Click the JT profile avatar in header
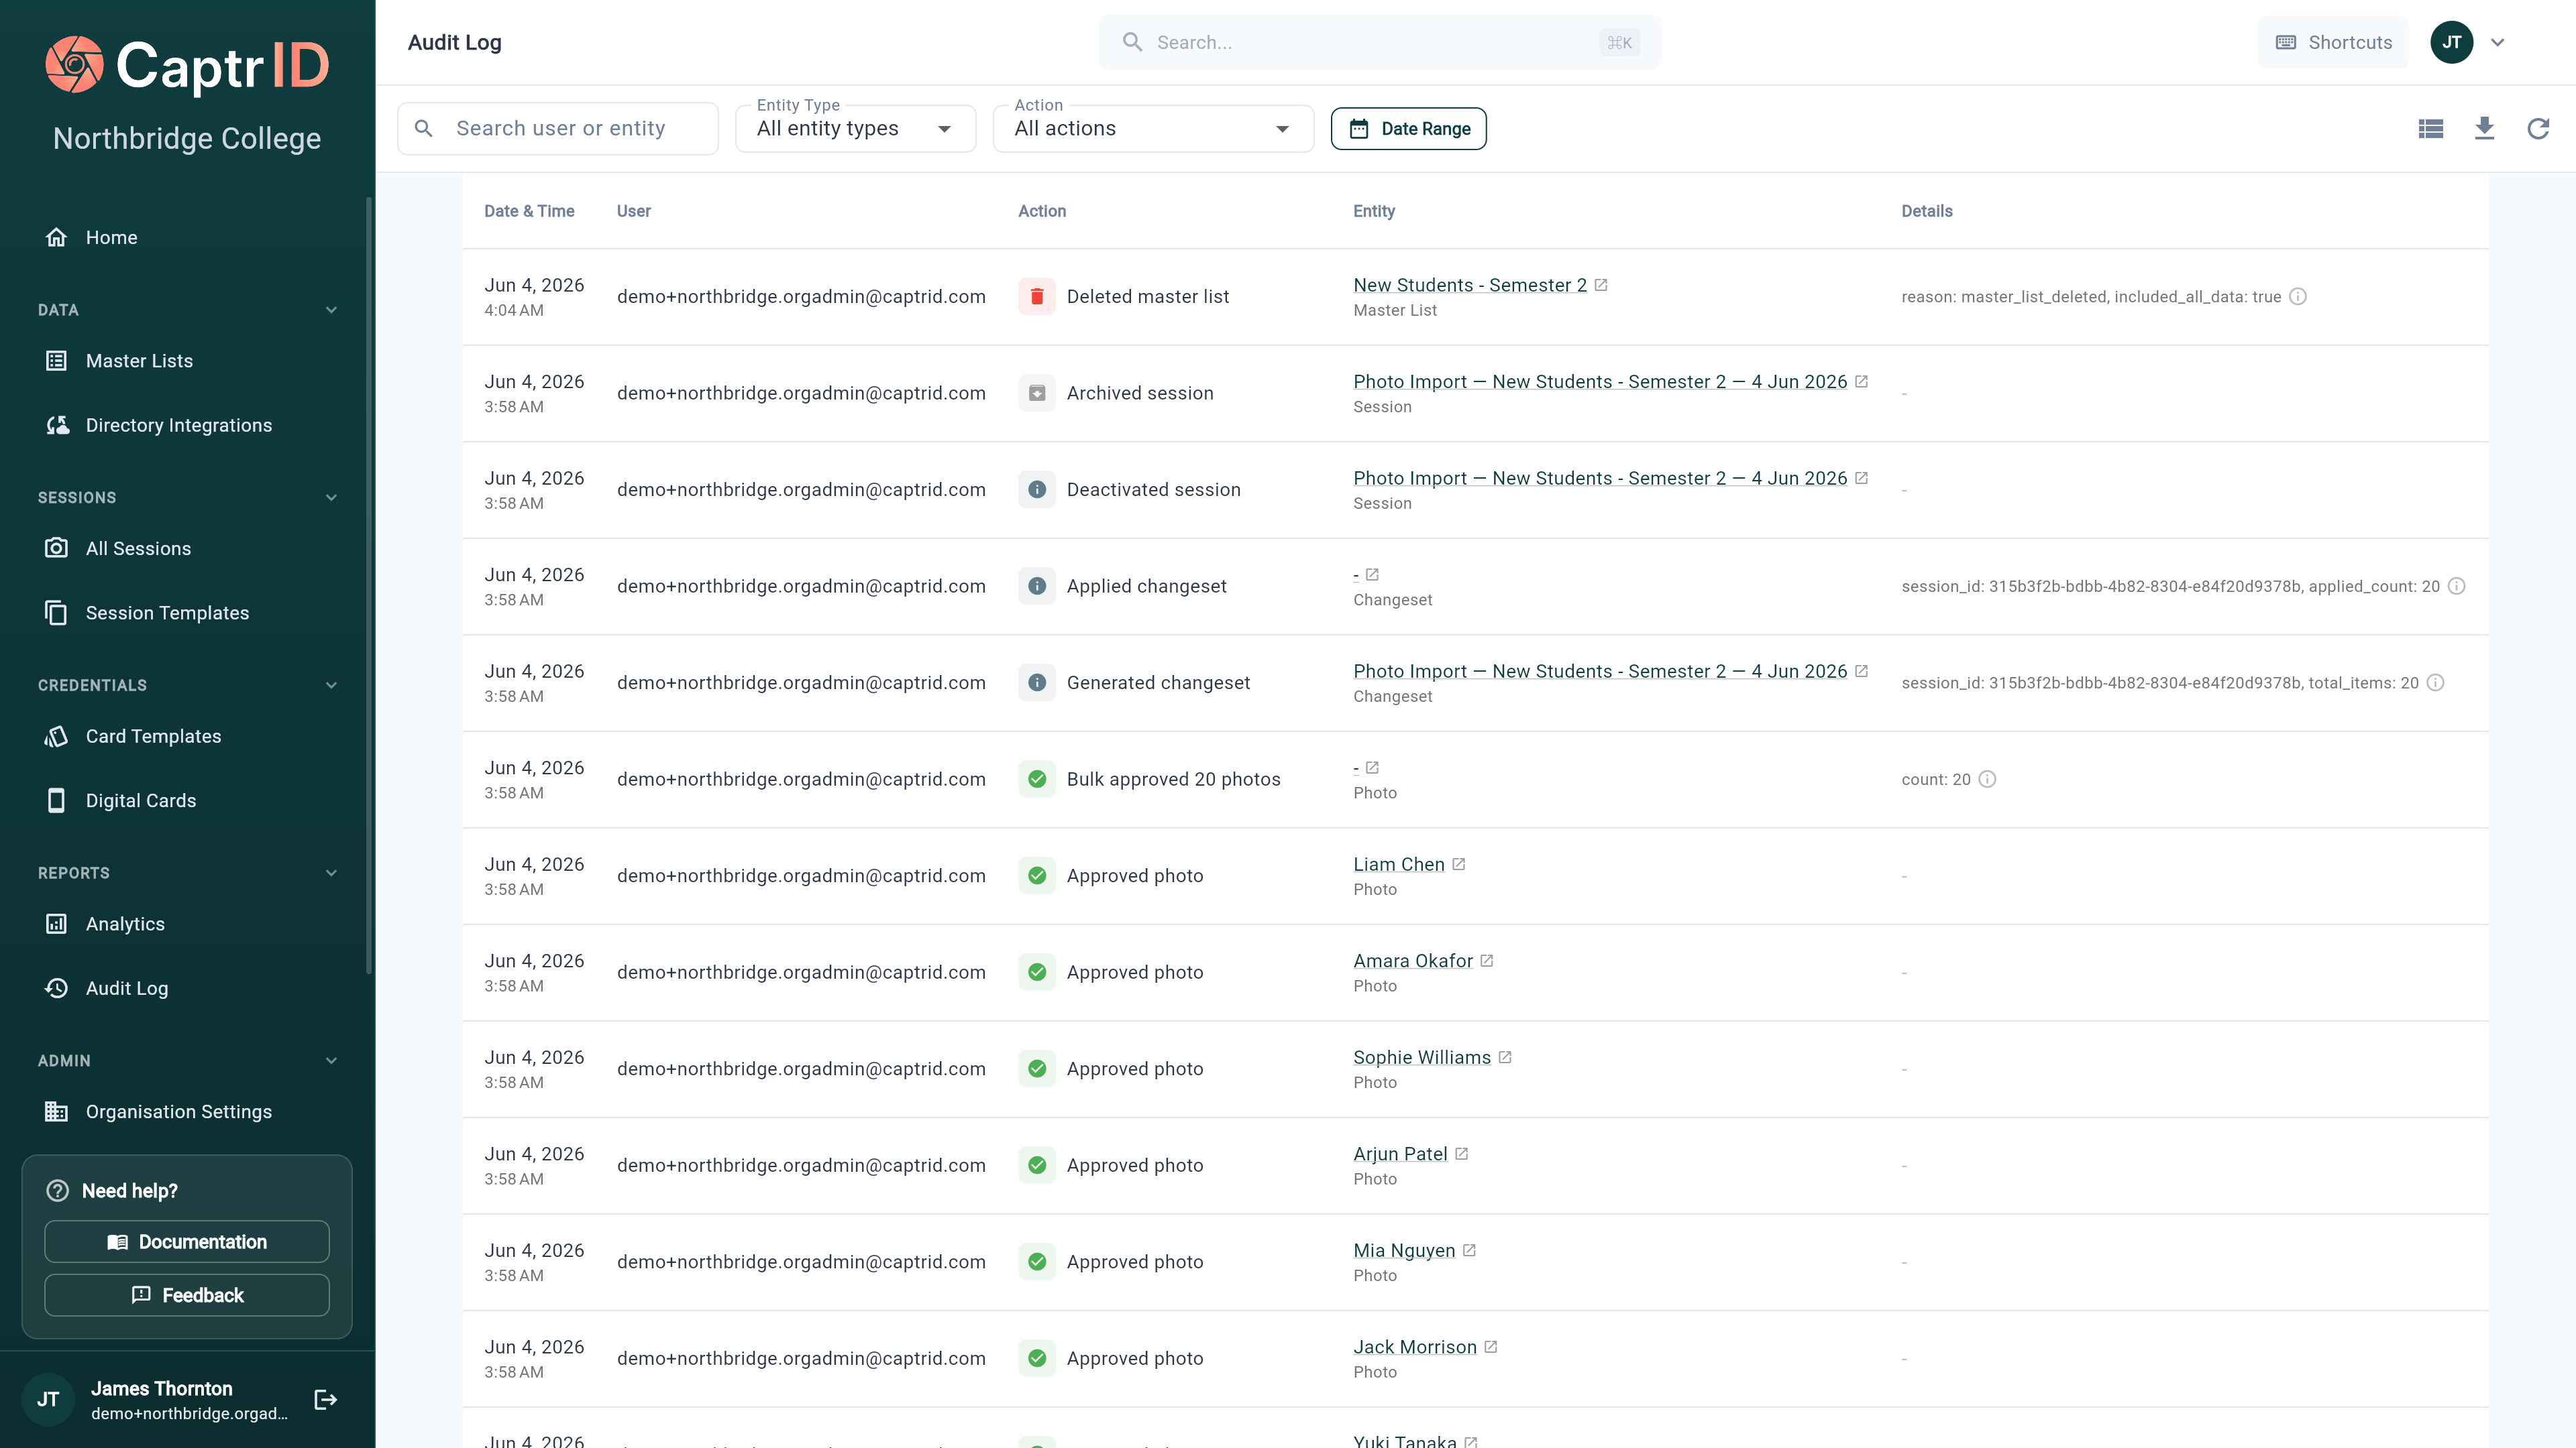 tap(2452, 42)
